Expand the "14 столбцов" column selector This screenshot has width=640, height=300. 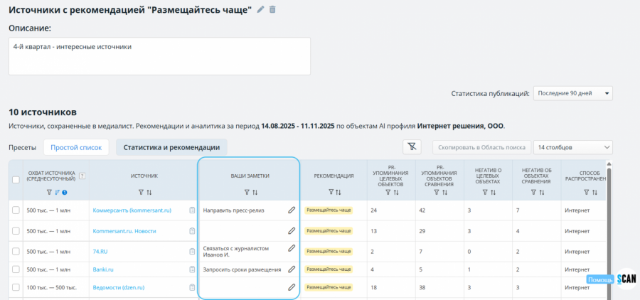(572, 147)
